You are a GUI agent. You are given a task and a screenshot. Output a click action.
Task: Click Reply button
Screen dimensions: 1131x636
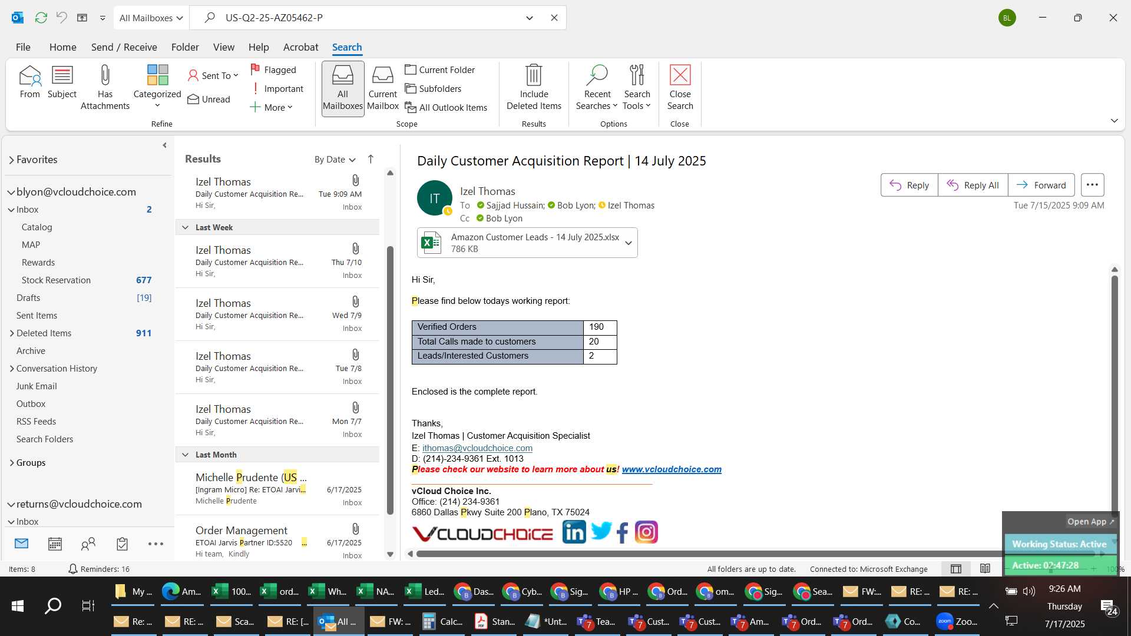(909, 185)
